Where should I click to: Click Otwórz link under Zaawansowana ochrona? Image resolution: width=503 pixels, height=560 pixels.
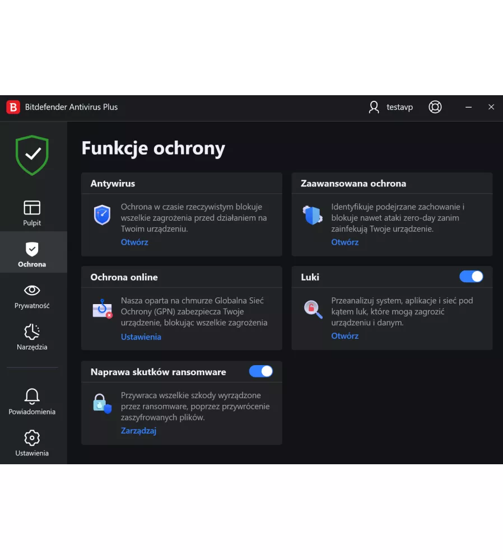[x=344, y=242]
